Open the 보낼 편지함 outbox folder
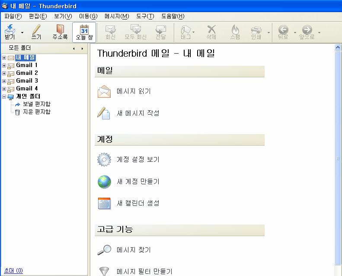The image size is (342, 276). [x=37, y=104]
